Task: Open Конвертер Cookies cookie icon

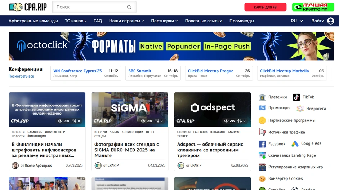Action: [x=262, y=178]
